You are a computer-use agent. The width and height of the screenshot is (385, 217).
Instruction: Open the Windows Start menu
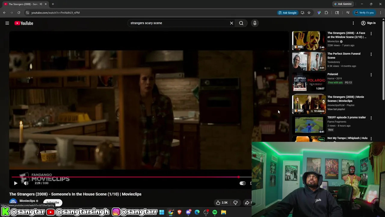coord(162,212)
